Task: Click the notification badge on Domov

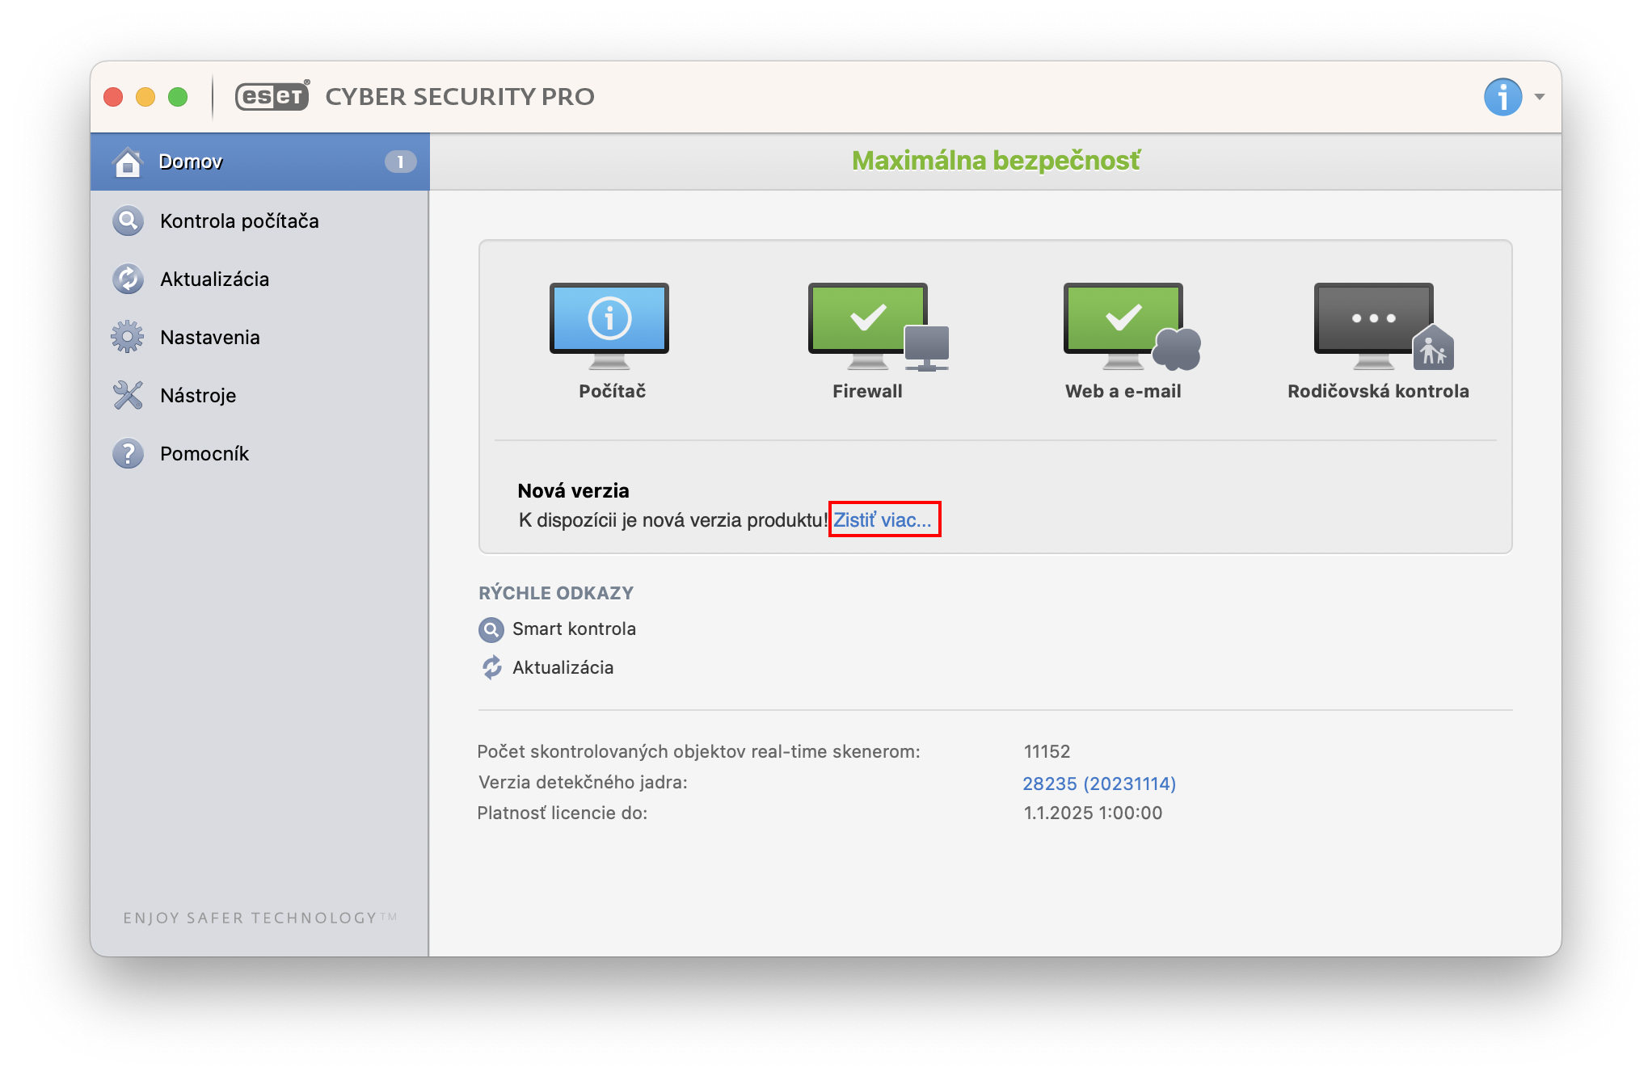Action: point(400,162)
